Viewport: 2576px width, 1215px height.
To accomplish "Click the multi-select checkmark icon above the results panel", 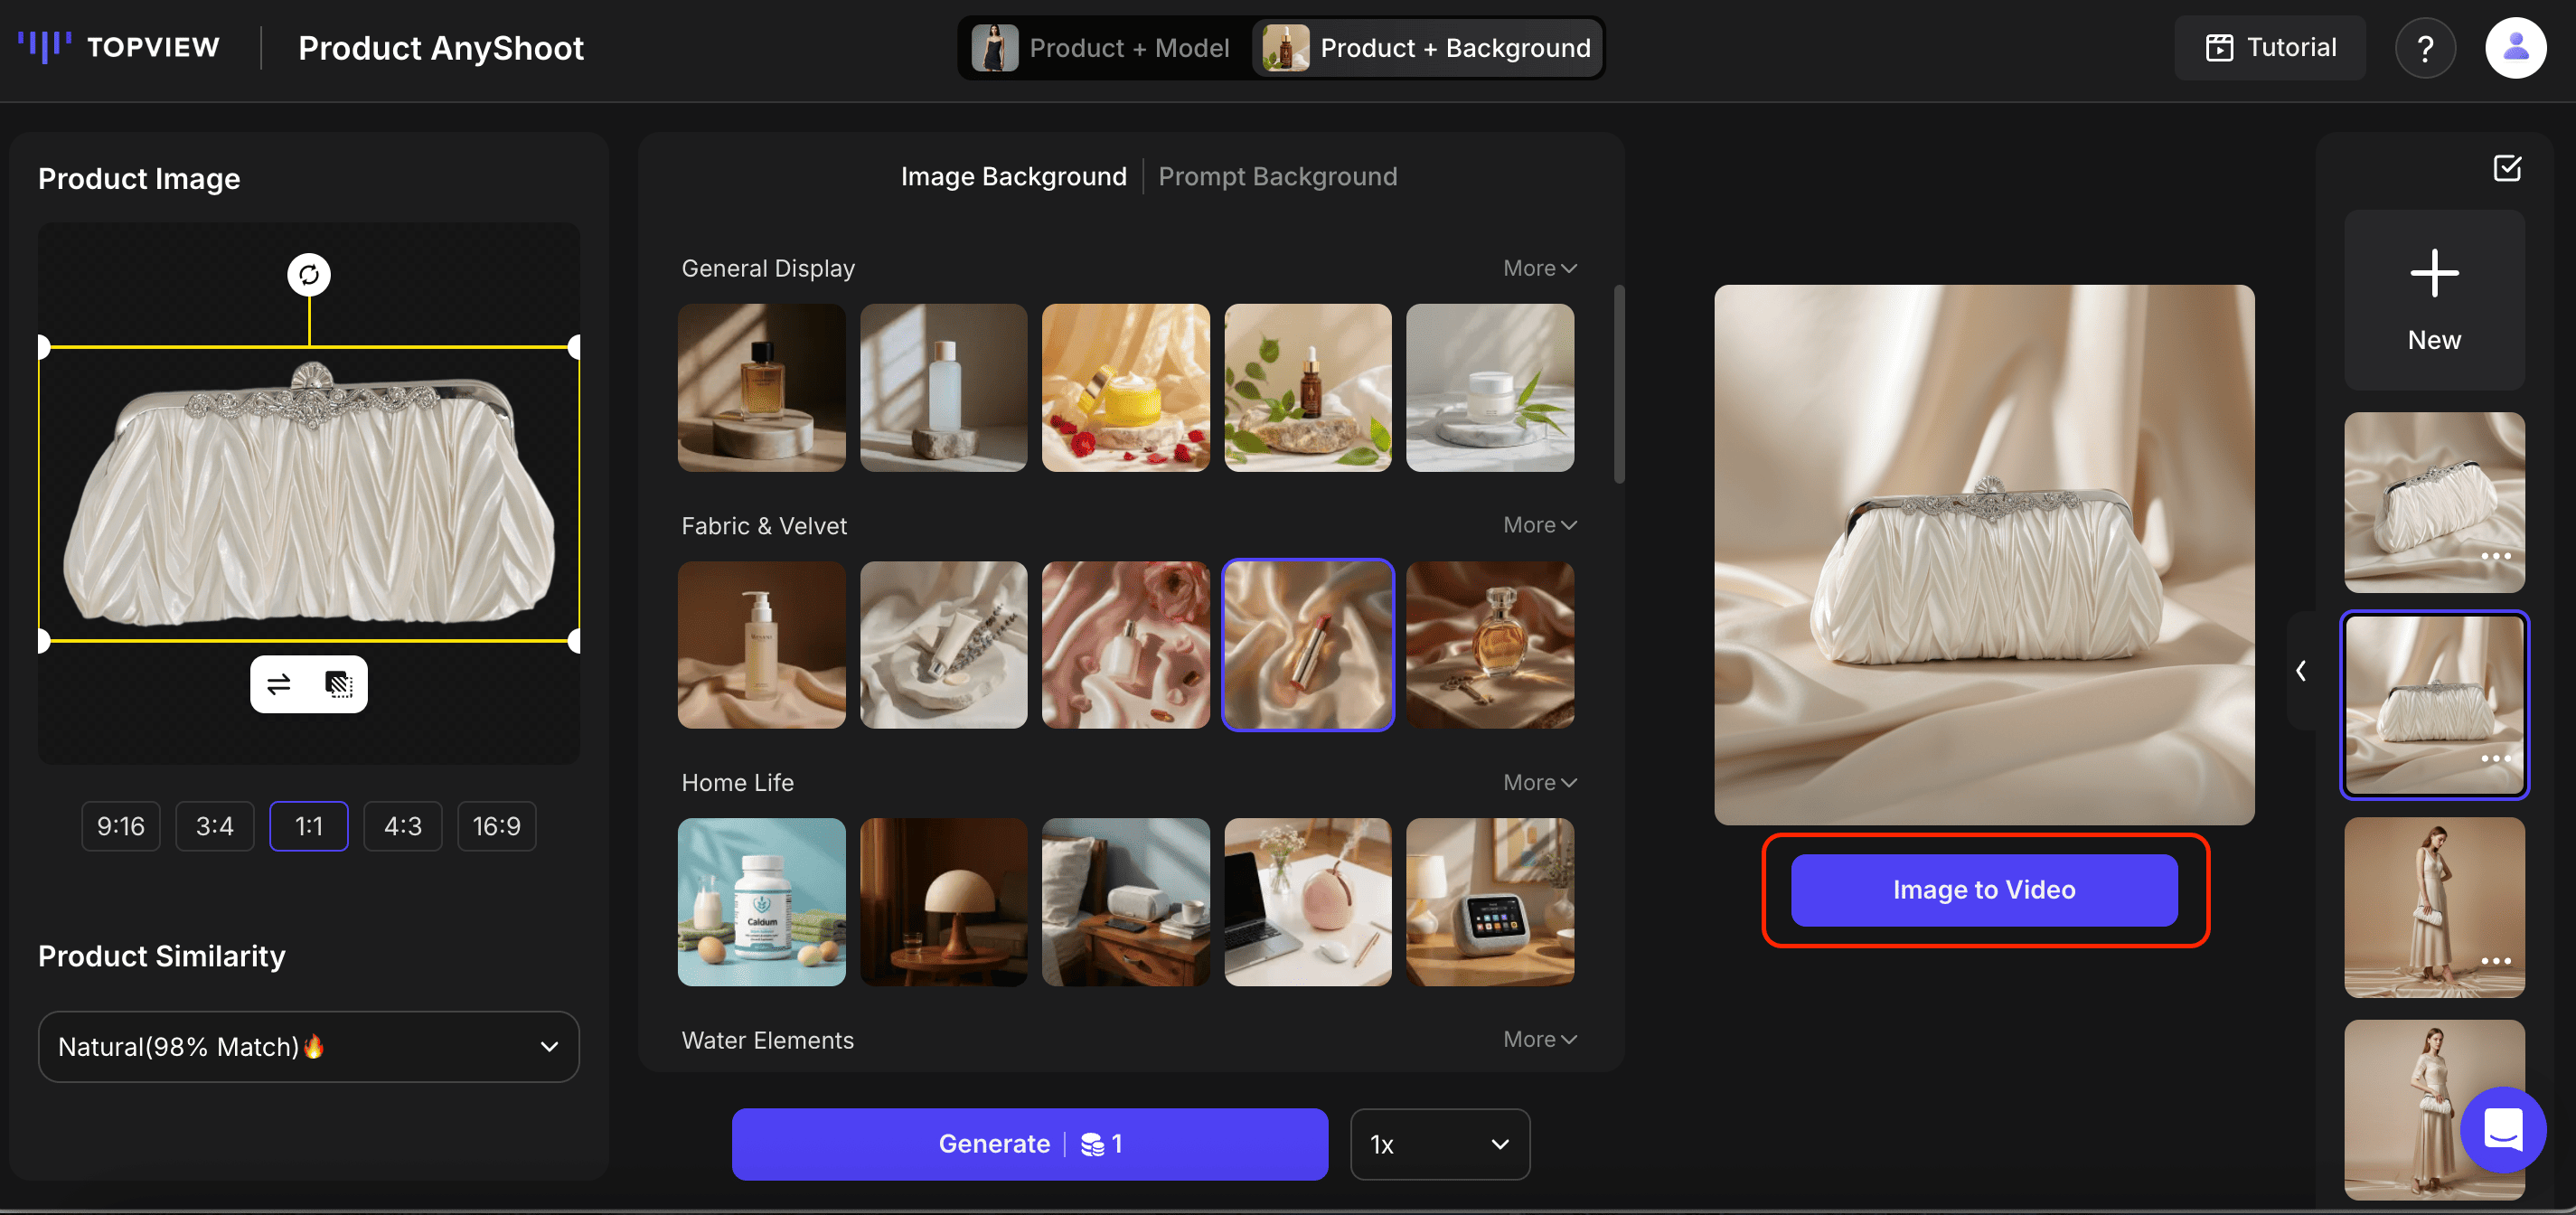I will pos(2507,168).
